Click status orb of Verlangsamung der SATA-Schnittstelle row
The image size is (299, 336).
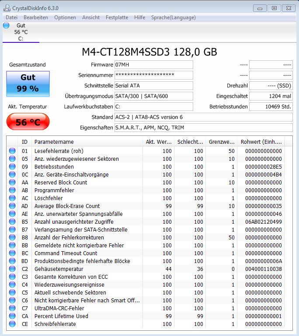tap(12, 229)
